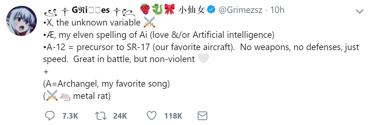Click the white heart emoji after 'non-violent'

204,59
